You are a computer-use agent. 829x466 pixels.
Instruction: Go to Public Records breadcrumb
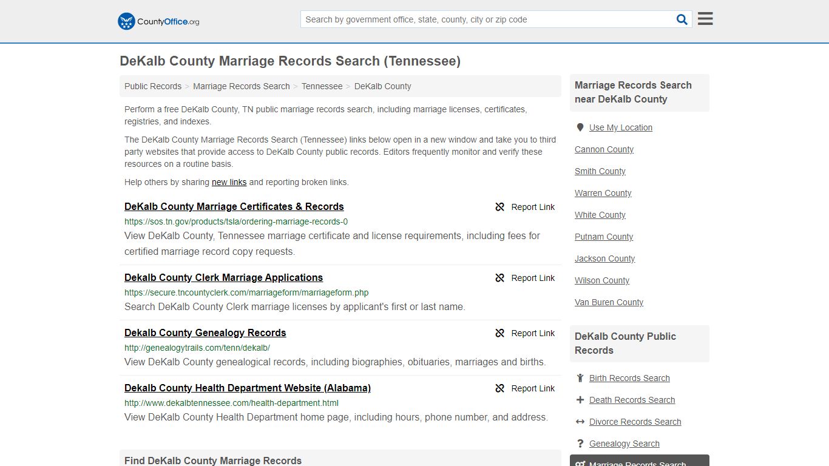click(153, 86)
